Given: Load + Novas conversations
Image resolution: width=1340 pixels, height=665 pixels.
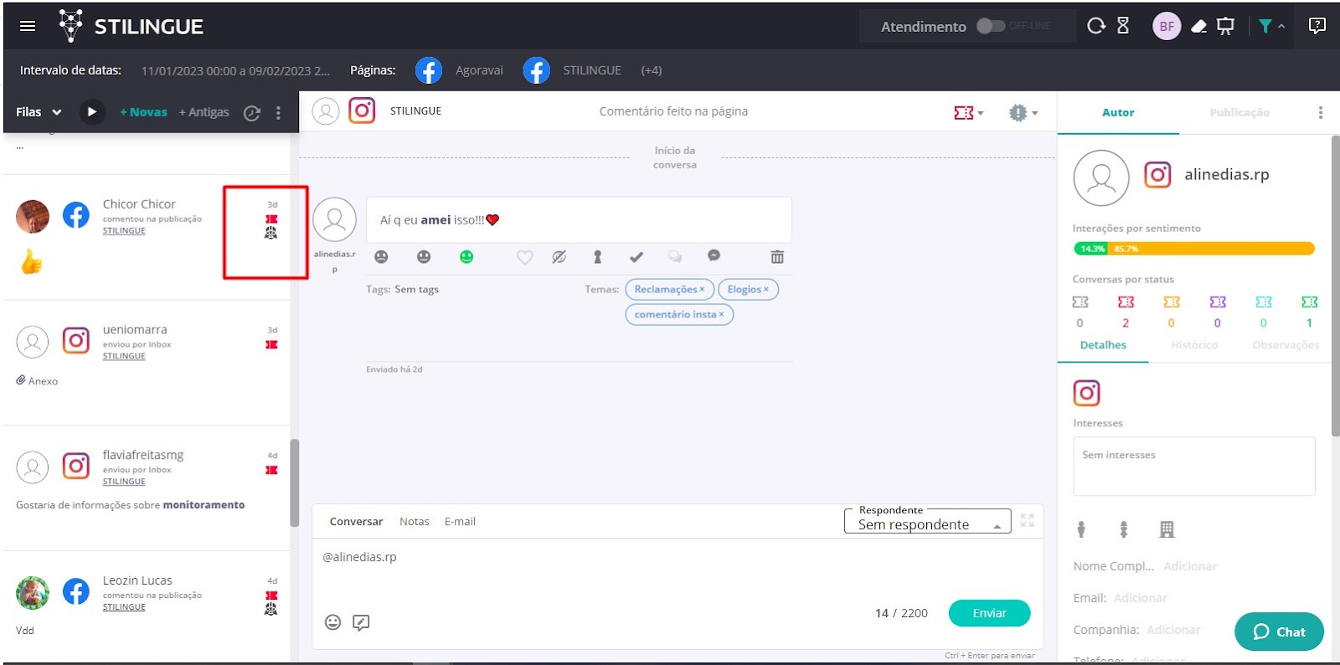Looking at the screenshot, I should click(x=143, y=112).
